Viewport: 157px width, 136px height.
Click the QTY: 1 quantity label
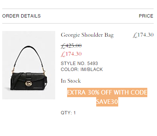68,113
